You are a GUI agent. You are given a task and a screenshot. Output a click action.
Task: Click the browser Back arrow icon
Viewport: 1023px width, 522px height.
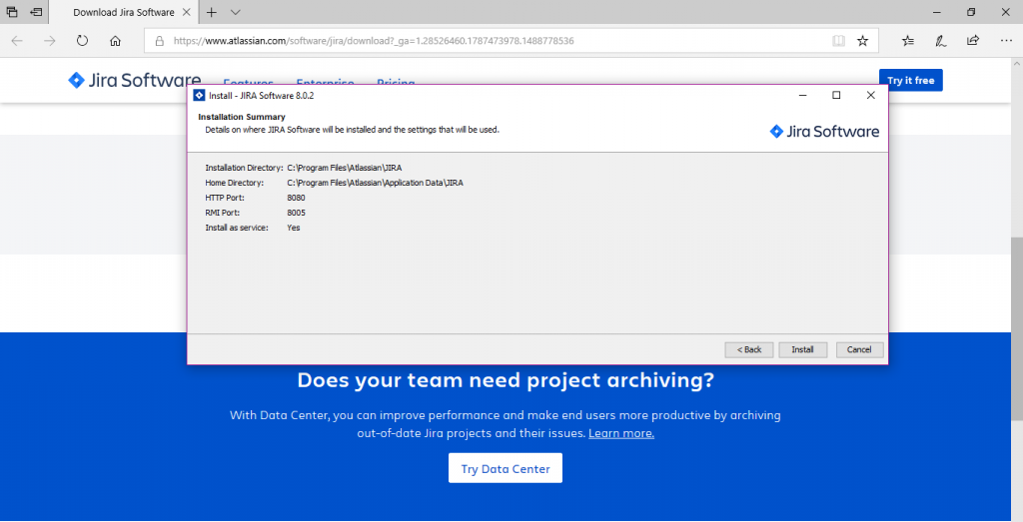pos(17,40)
